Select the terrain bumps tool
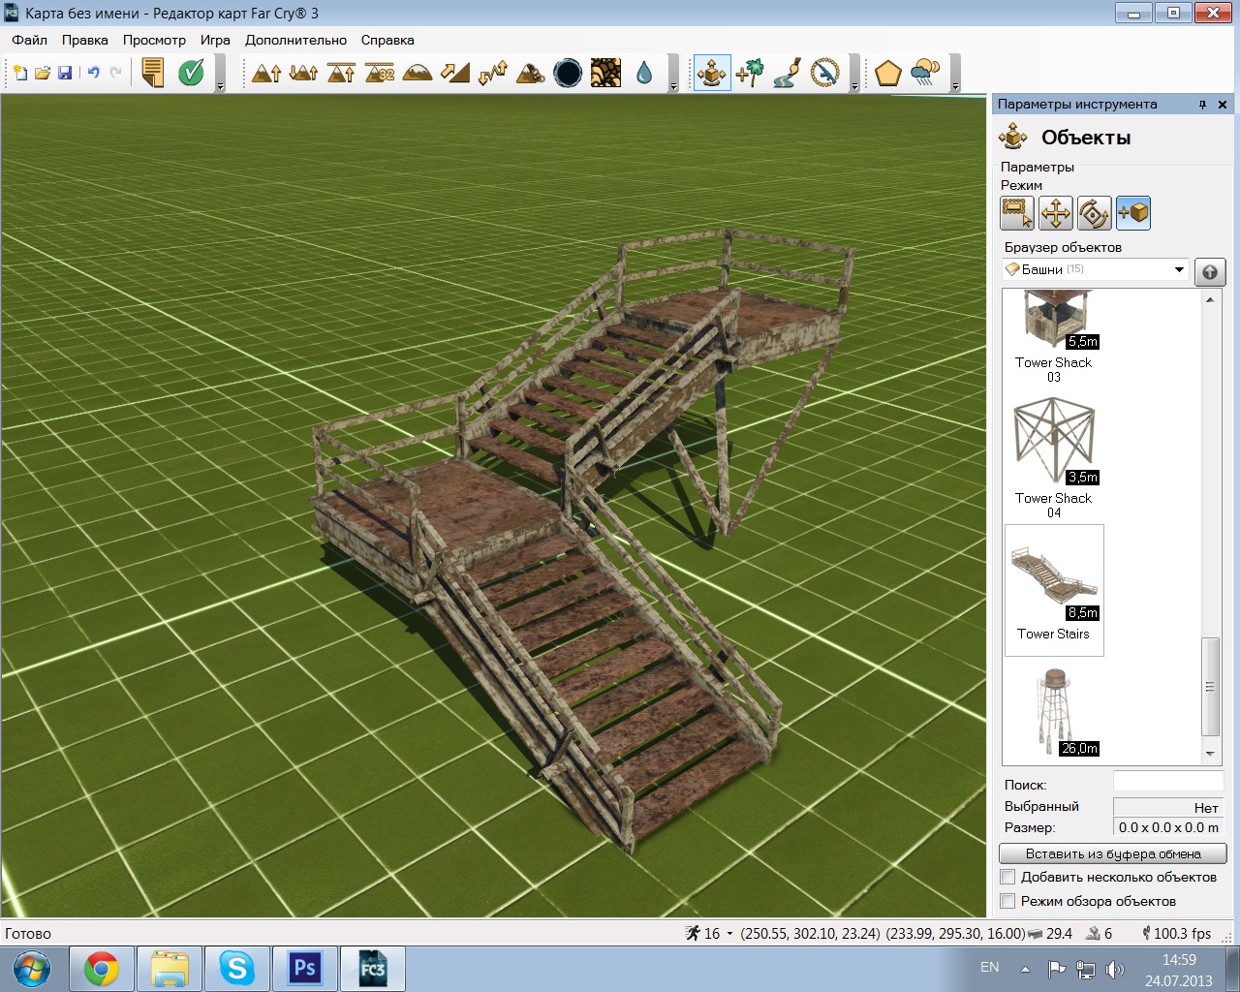This screenshot has height=992, width=1240. pos(303,73)
